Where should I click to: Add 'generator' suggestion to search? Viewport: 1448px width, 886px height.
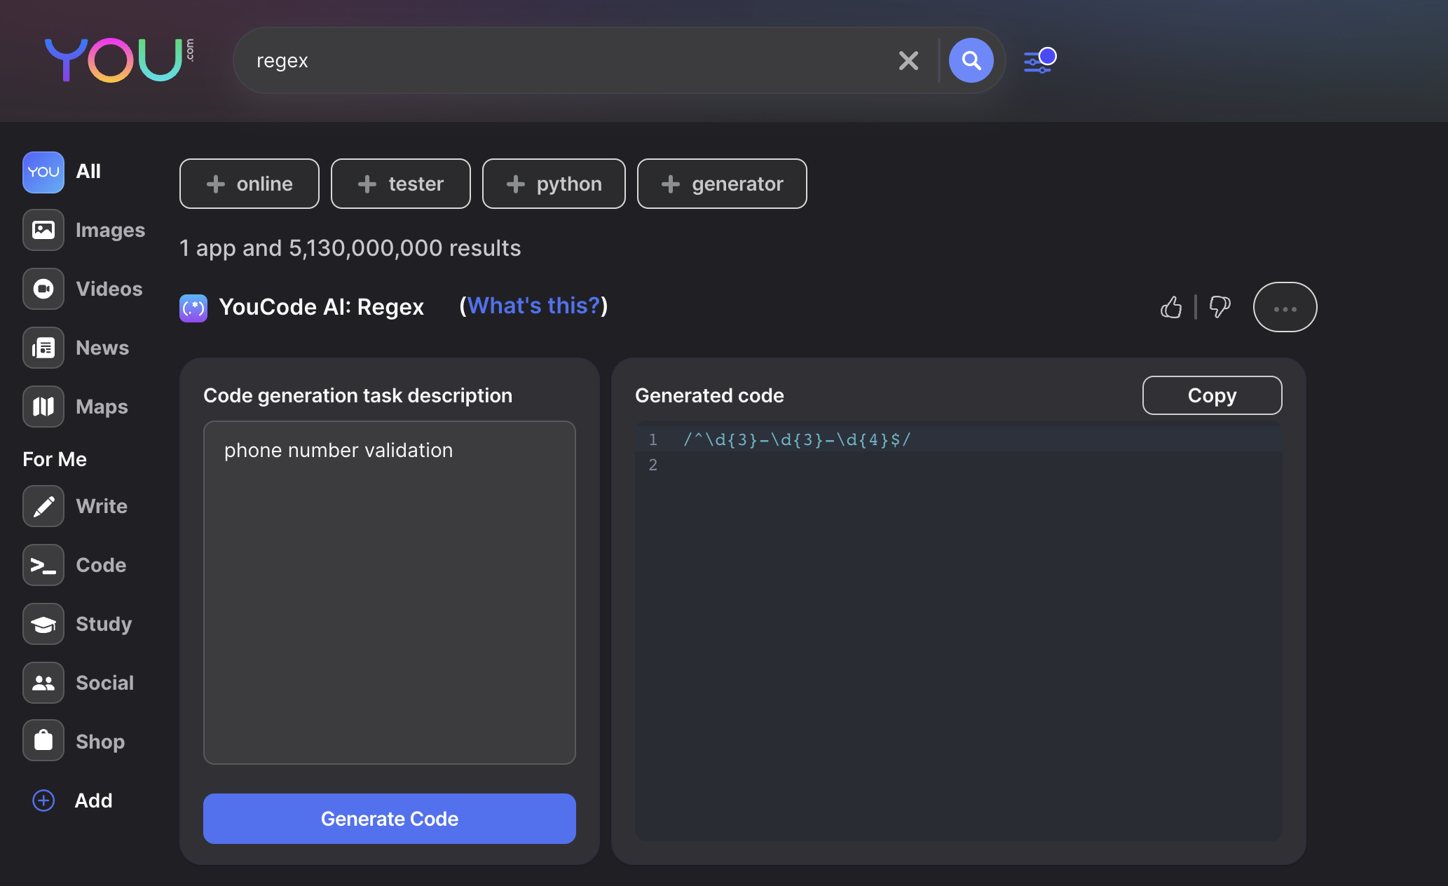(722, 184)
